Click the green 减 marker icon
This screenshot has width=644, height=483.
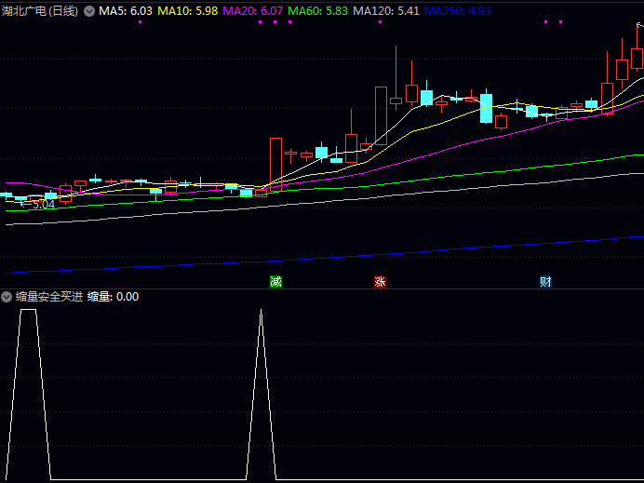click(275, 281)
